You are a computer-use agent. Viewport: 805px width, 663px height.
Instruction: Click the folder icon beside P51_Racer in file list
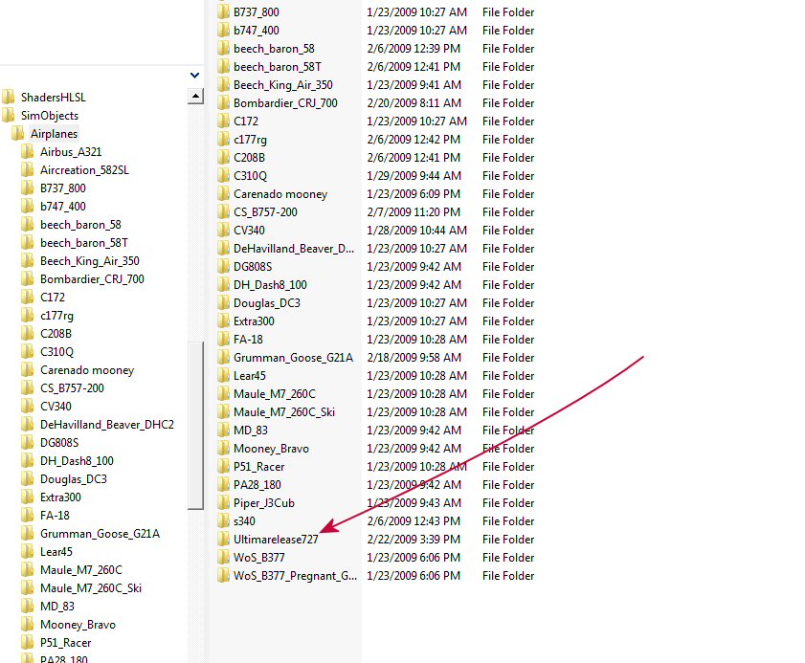tap(223, 466)
